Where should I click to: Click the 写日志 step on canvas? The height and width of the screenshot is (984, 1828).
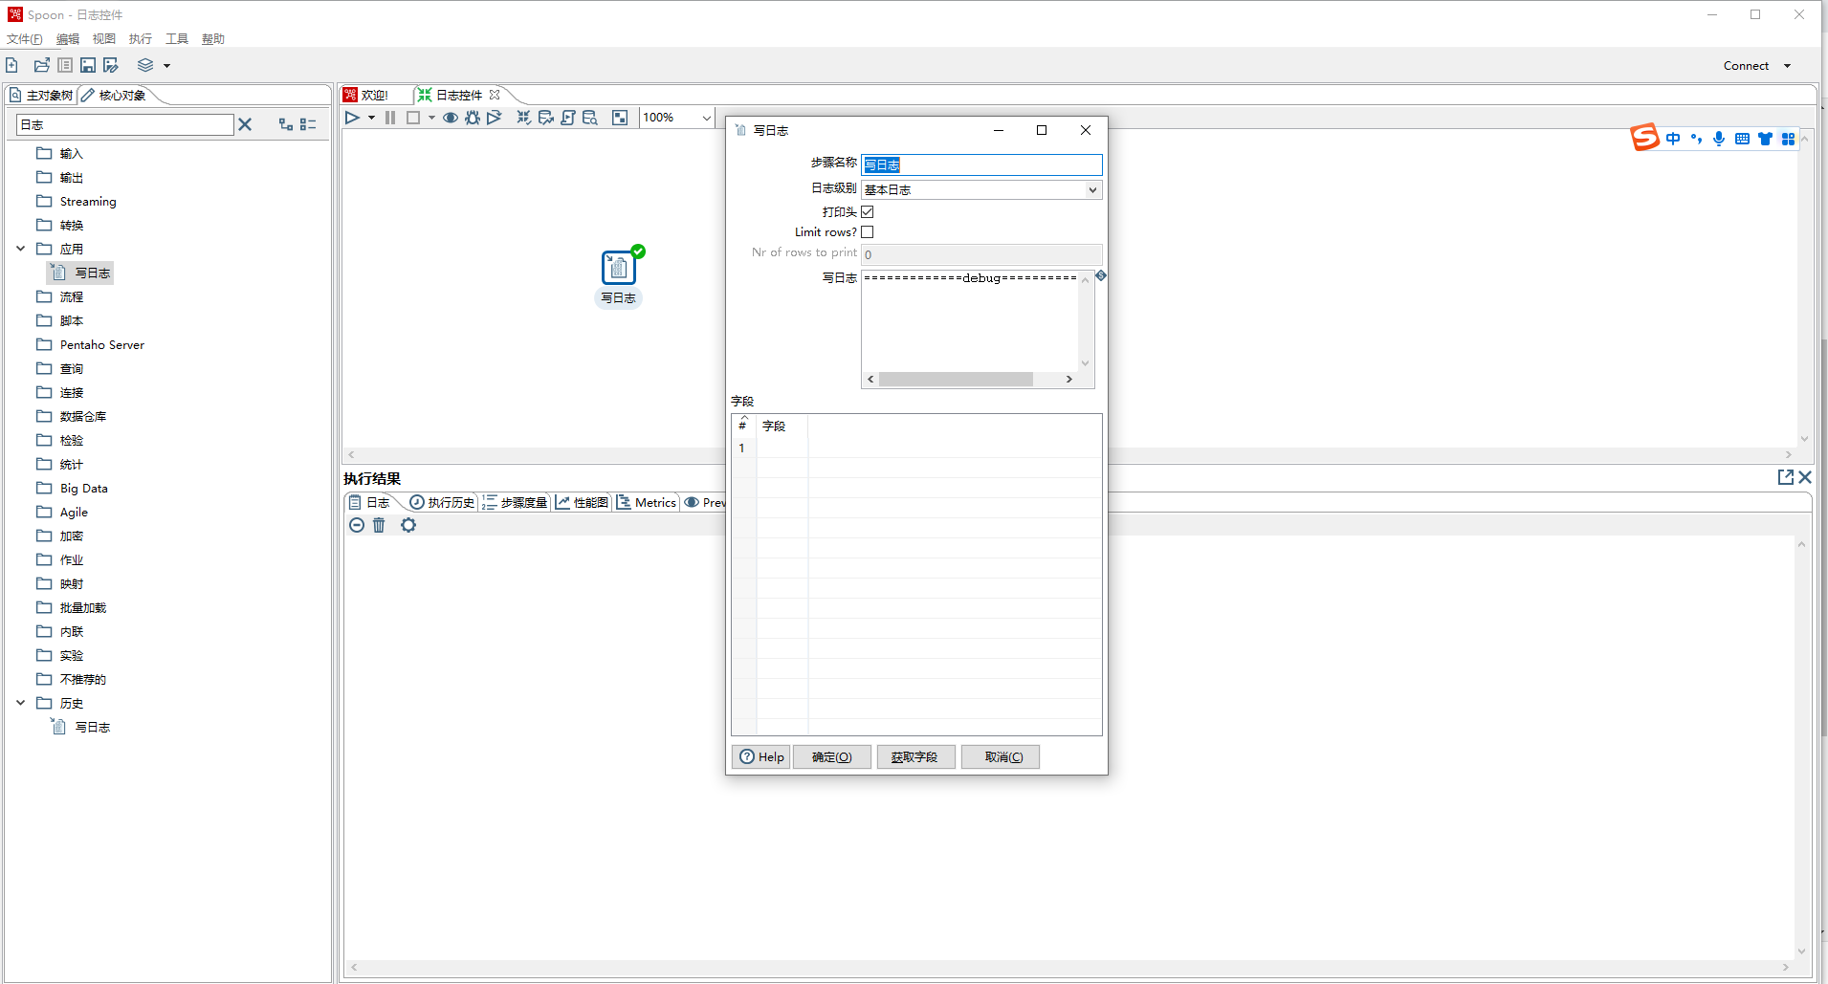pos(619,268)
